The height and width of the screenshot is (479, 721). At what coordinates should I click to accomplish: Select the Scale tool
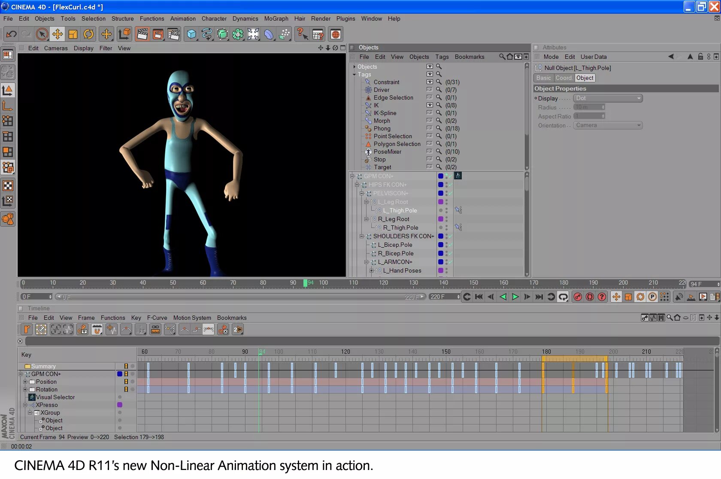73,34
